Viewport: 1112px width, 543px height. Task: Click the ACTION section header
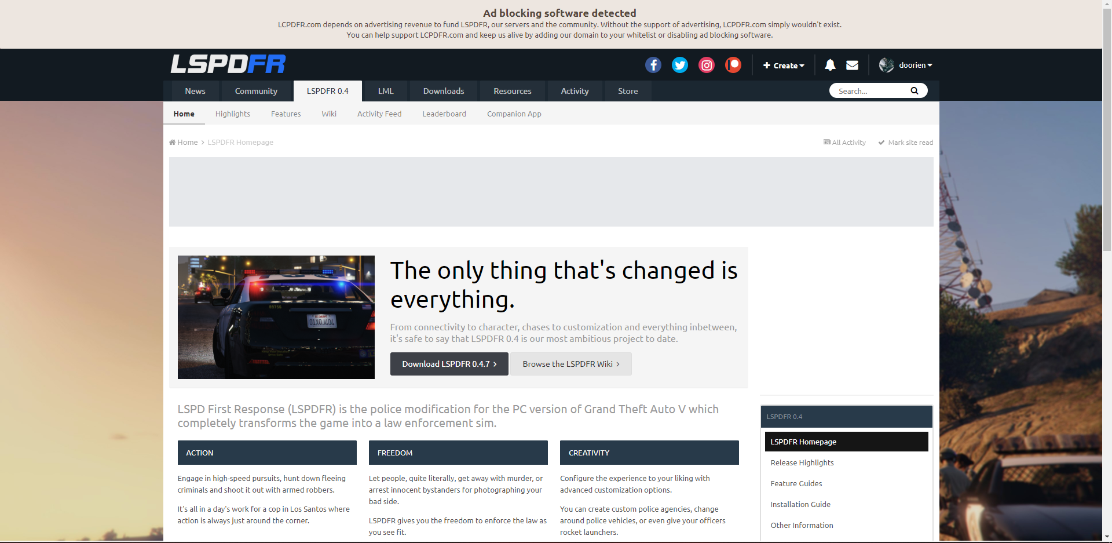(267, 453)
